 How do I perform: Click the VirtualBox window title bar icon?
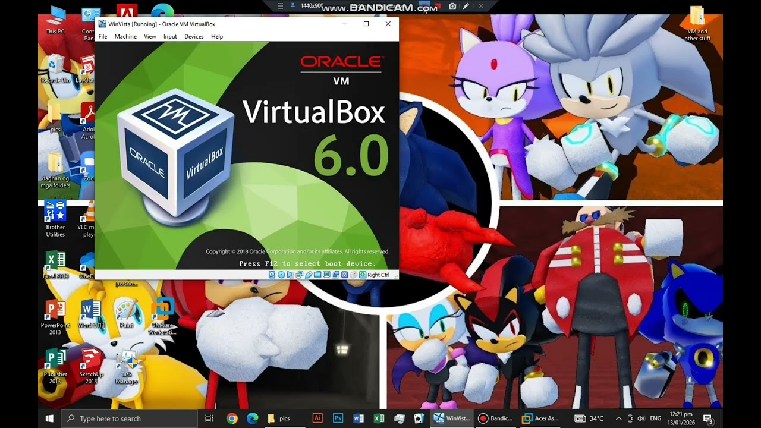click(x=102, y=24)
